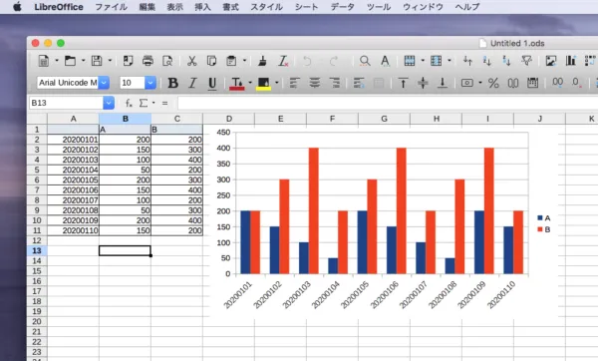Cut selection with scissors icon

[191, 61]
